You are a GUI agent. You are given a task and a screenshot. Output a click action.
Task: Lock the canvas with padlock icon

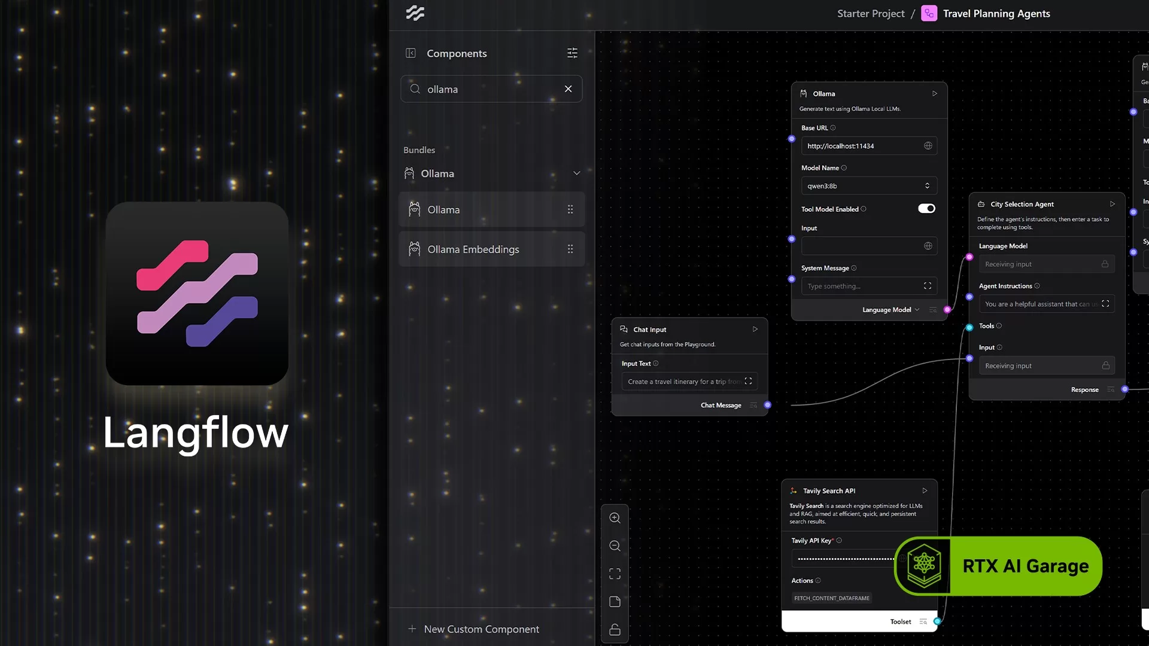coord(615,629)
